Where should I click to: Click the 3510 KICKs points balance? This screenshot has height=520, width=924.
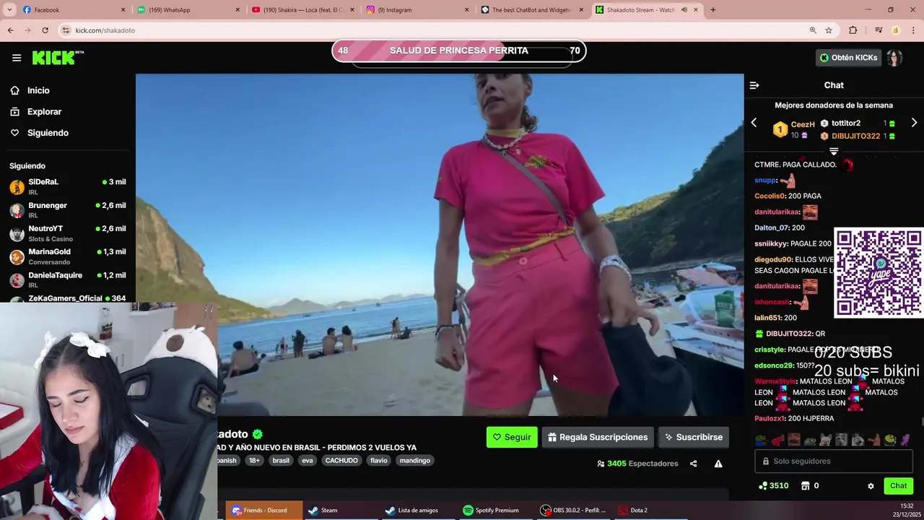coord(773,486)
